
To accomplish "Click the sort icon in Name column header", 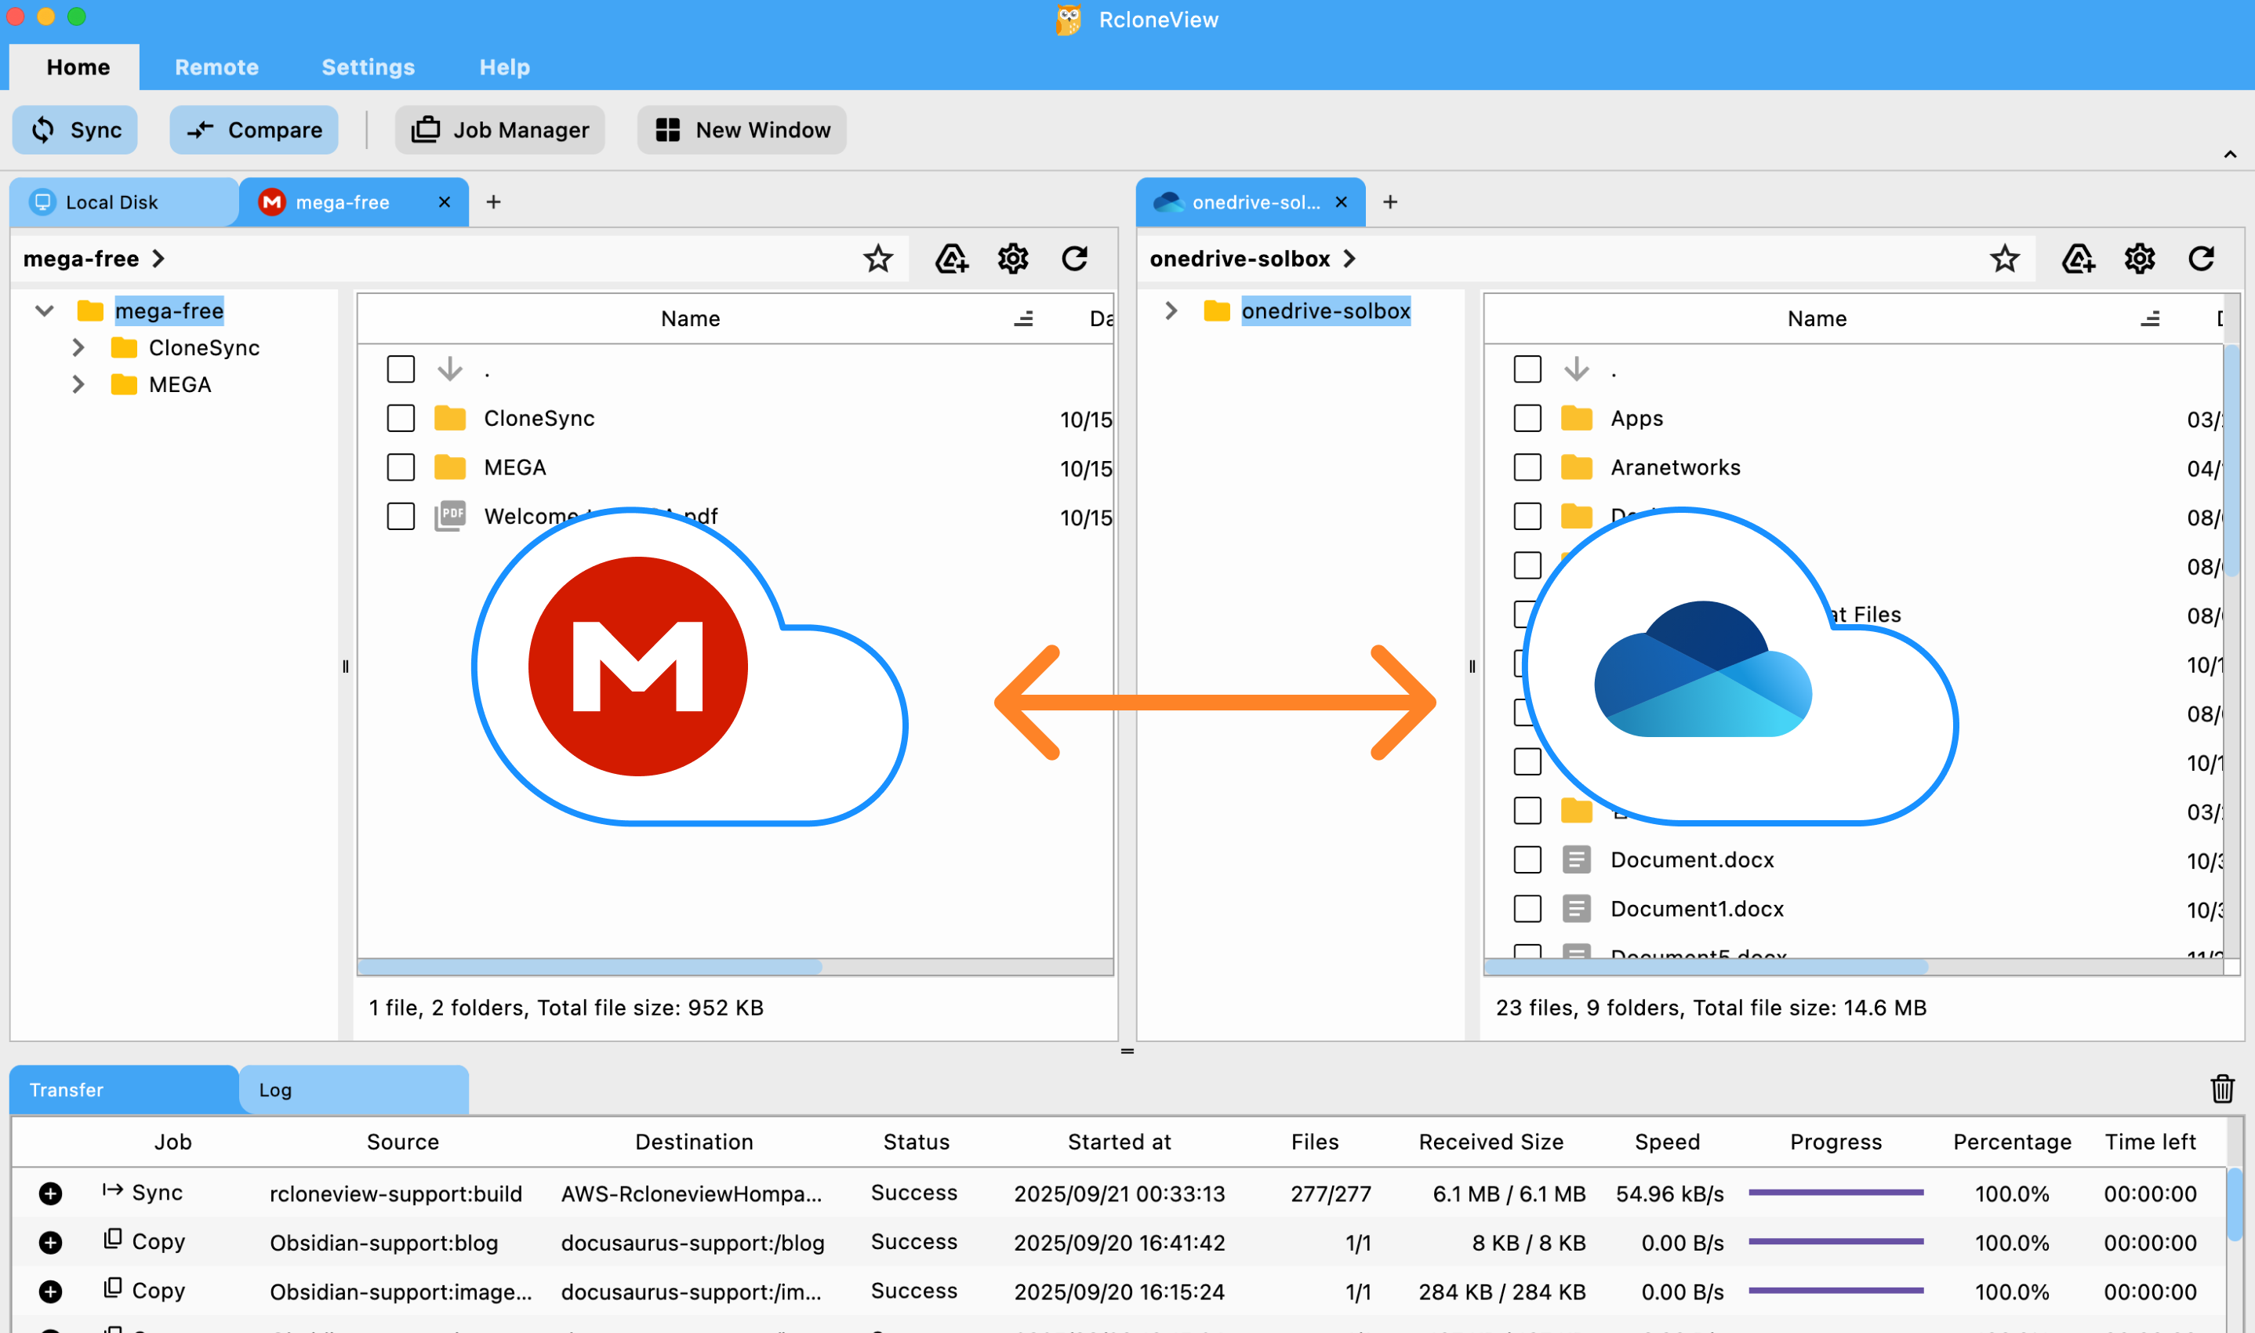I will point(1024,318).
